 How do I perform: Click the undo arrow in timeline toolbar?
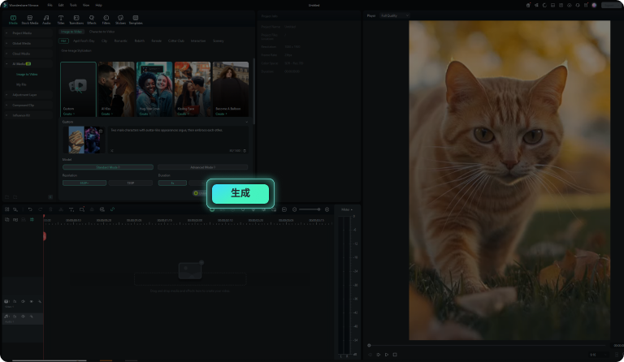[x=30, y=209]
